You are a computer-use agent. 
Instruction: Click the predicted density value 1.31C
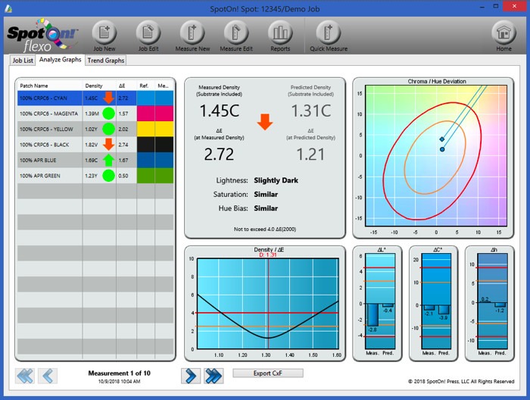[310, 111]
